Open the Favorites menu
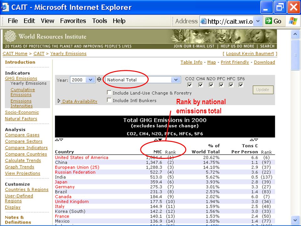Viewport: 301px width, 226px height. click(73, 21)
